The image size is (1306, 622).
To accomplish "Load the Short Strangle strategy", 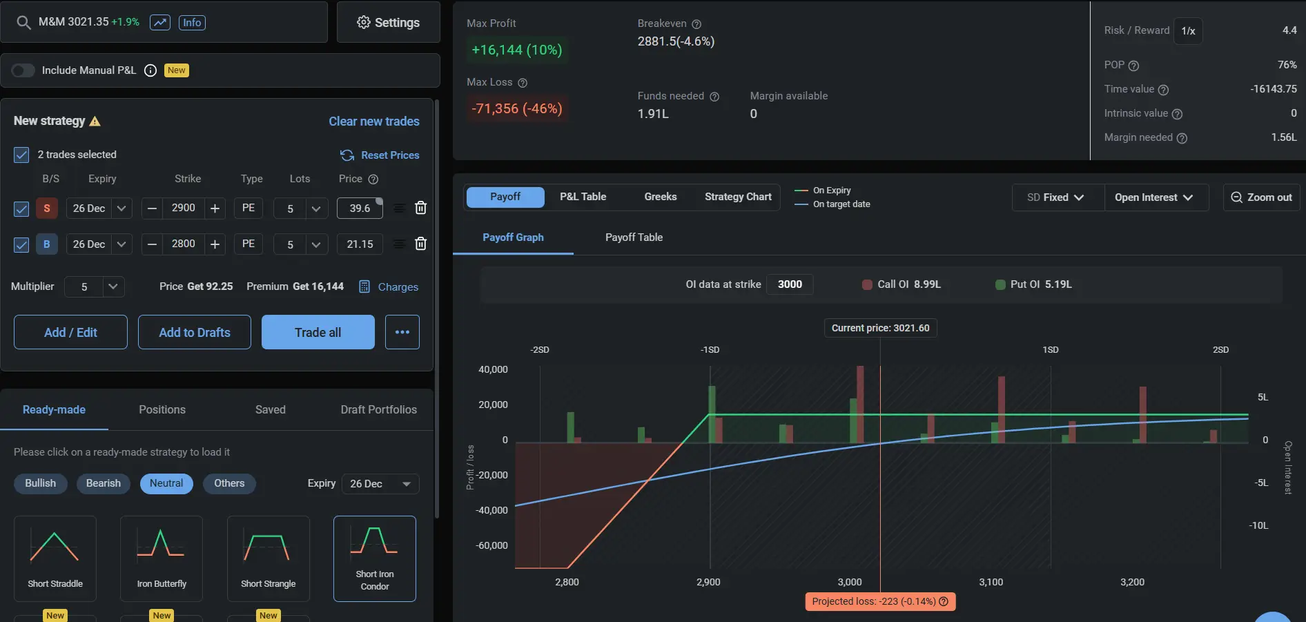I will 269,558.
